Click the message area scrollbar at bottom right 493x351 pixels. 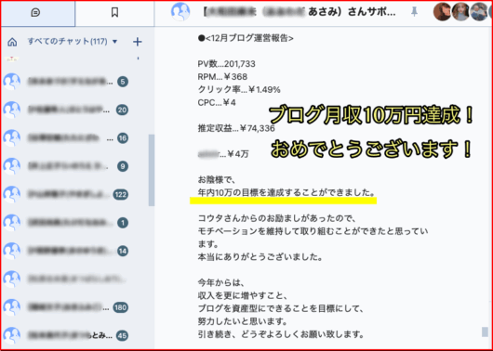coord(486,332)
